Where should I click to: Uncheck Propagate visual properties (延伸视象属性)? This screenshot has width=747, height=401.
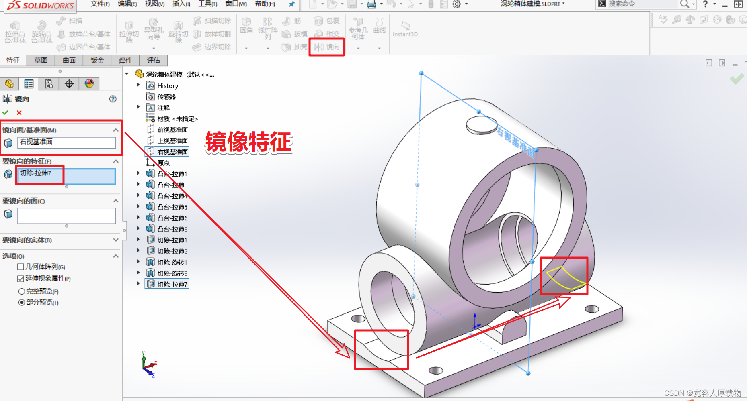tap(21, 279)
